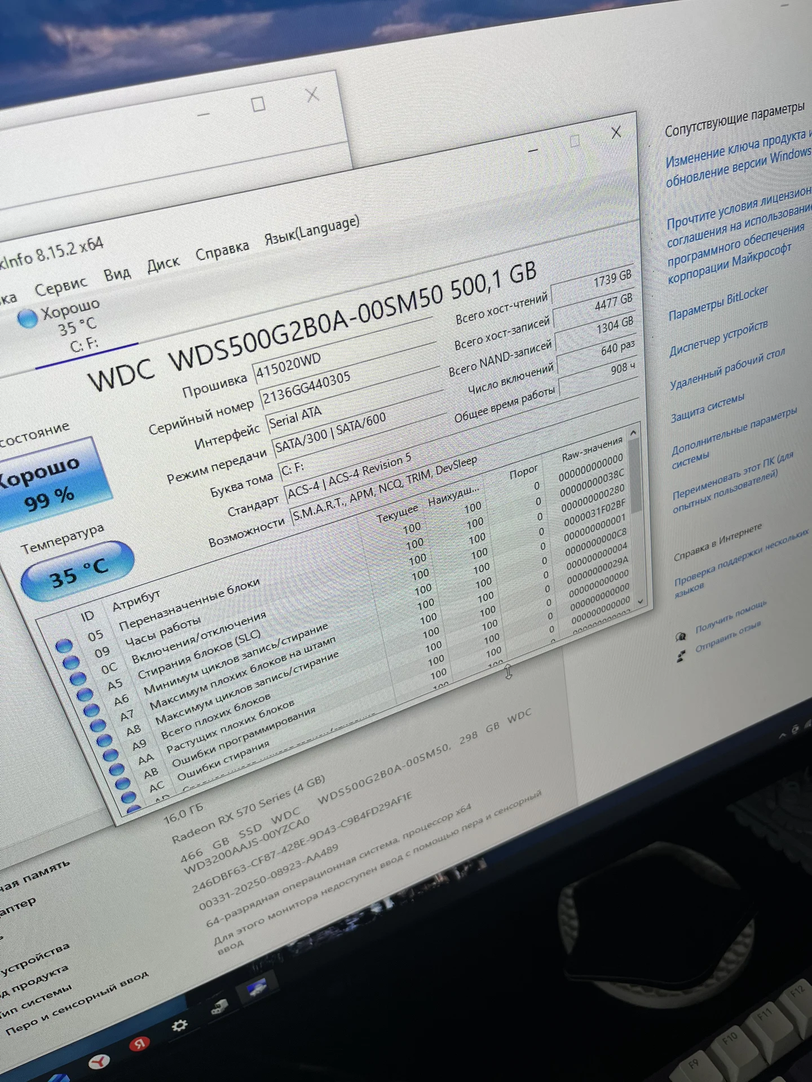812x1082 pixels.
Task: Click the Всего NAND-записей value 1304 GB
Action: (x=597, y=330)
